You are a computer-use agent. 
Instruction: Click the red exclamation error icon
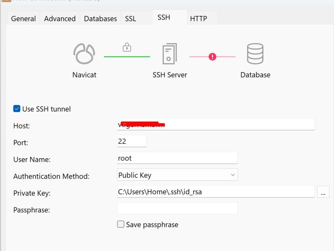tap(212, 57)
